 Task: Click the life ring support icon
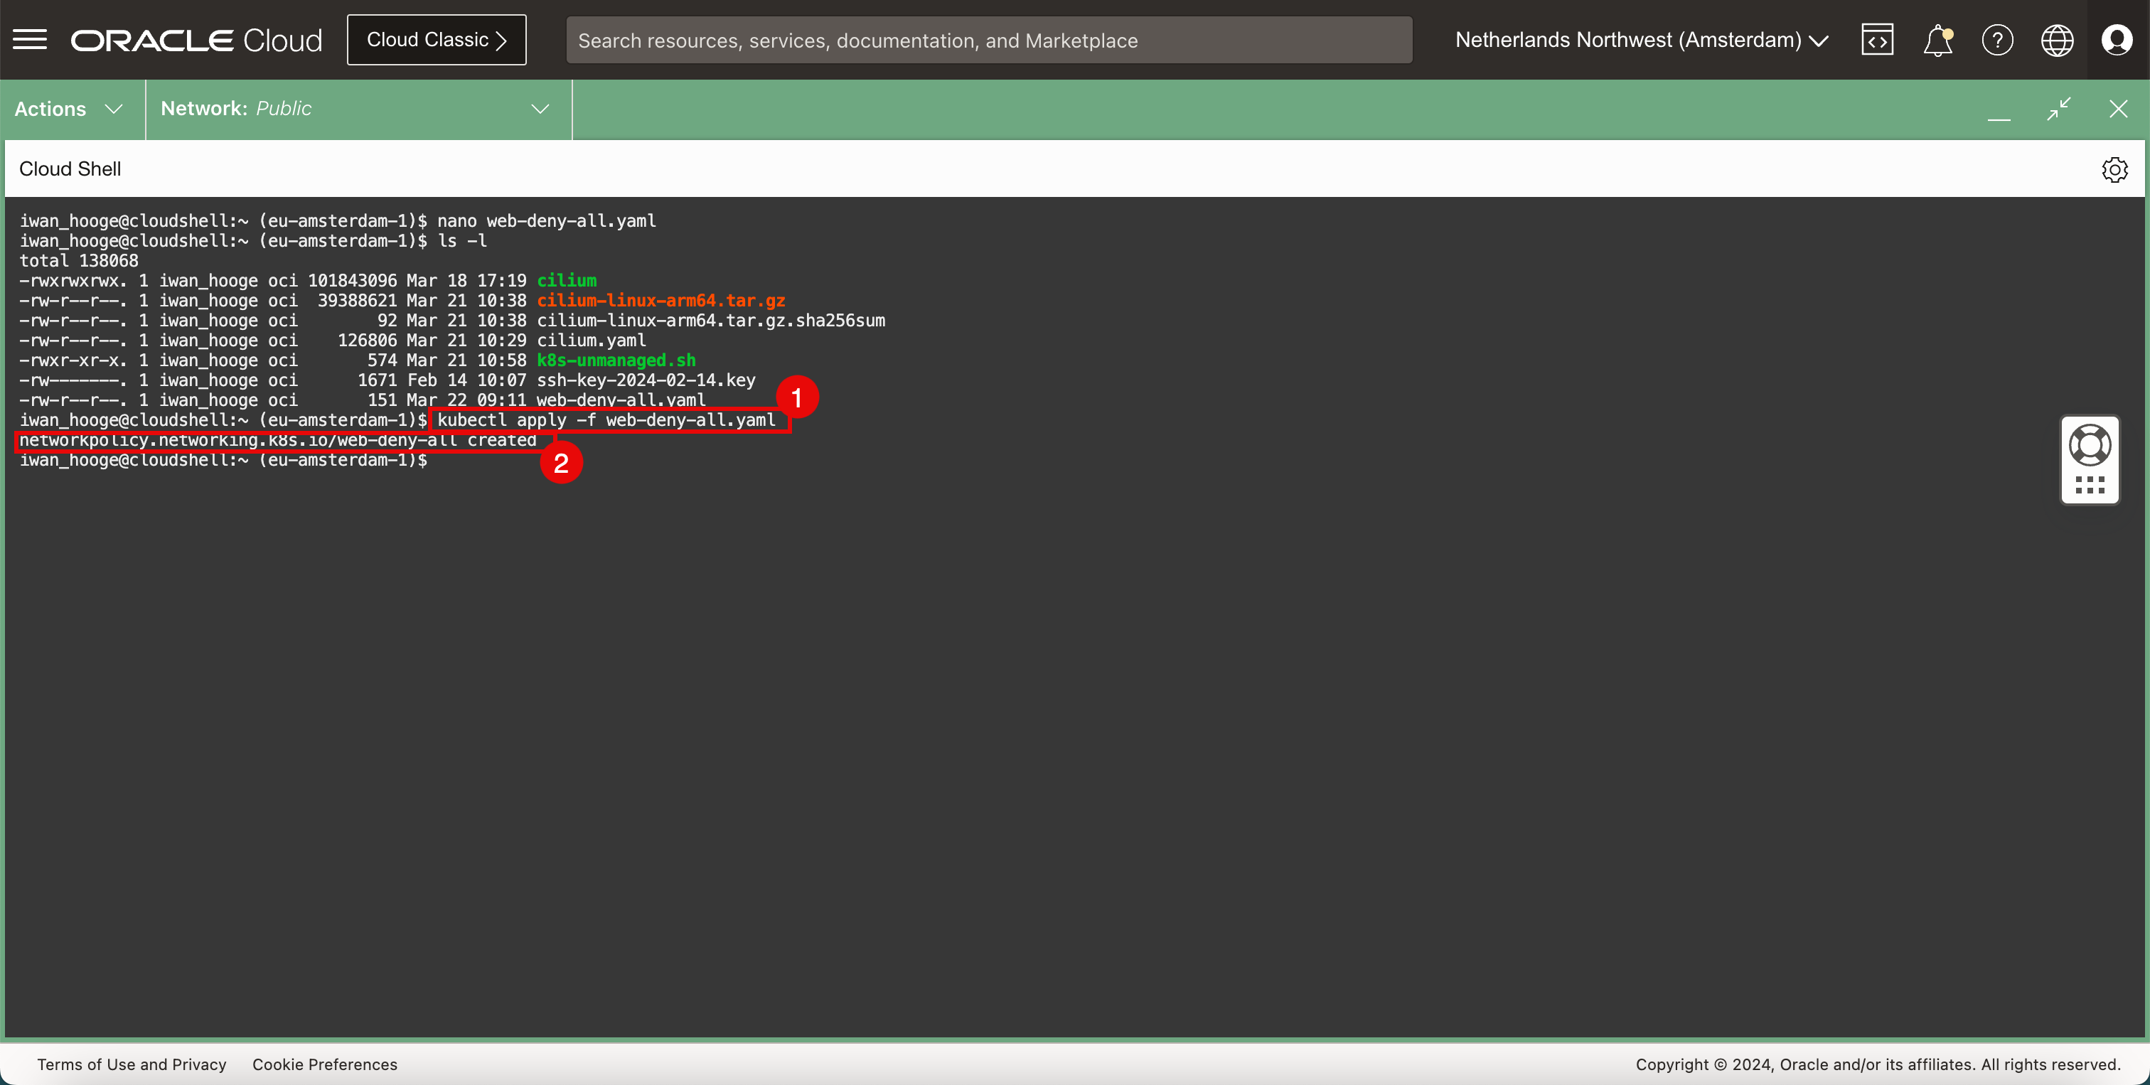click(2090, 445)
